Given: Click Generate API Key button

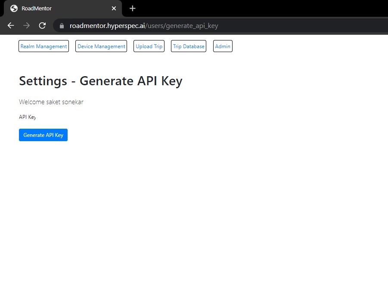Looking at the screenshot, I should point(43,135).
